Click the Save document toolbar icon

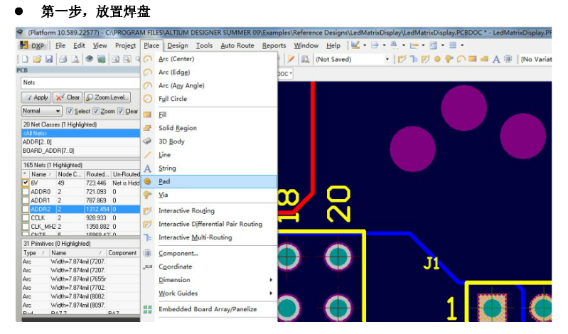tap(49, 60)
